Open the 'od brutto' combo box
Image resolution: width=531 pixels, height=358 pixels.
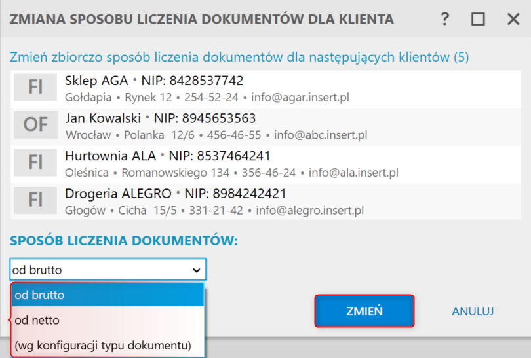pyautogui.click(x=108, y=270)
